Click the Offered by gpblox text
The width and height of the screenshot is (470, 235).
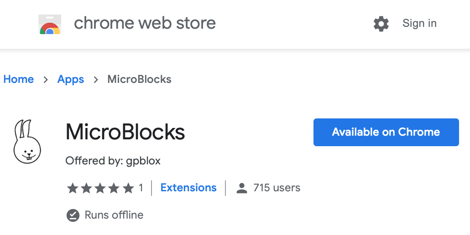click(x=113, y=161)
